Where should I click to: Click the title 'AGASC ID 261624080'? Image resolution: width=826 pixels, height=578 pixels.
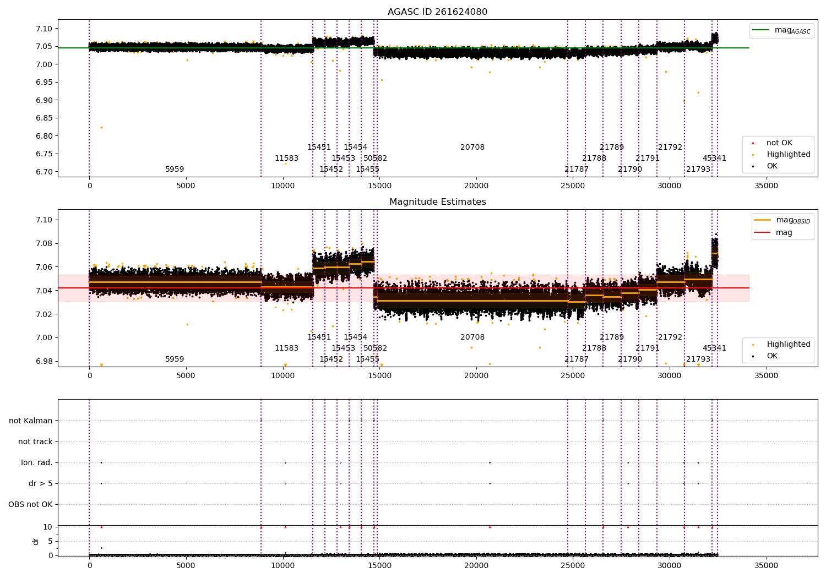click(437, 12)
